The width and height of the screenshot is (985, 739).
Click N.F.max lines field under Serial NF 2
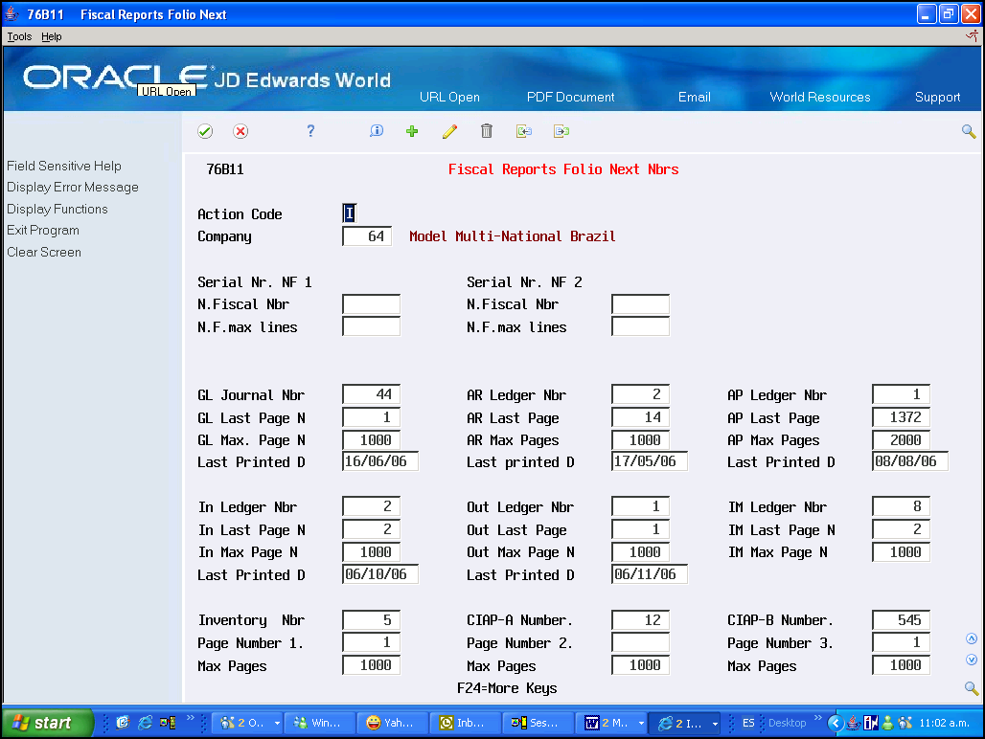coord(640,326)
